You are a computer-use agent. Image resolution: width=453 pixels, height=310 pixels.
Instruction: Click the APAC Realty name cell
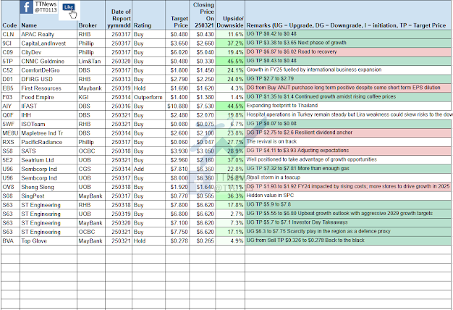coord(48,35)
